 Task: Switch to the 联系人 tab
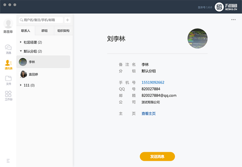click(26, 30)
